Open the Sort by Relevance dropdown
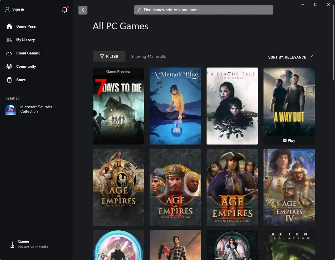The image size is (335, 260). coord(290,57)
